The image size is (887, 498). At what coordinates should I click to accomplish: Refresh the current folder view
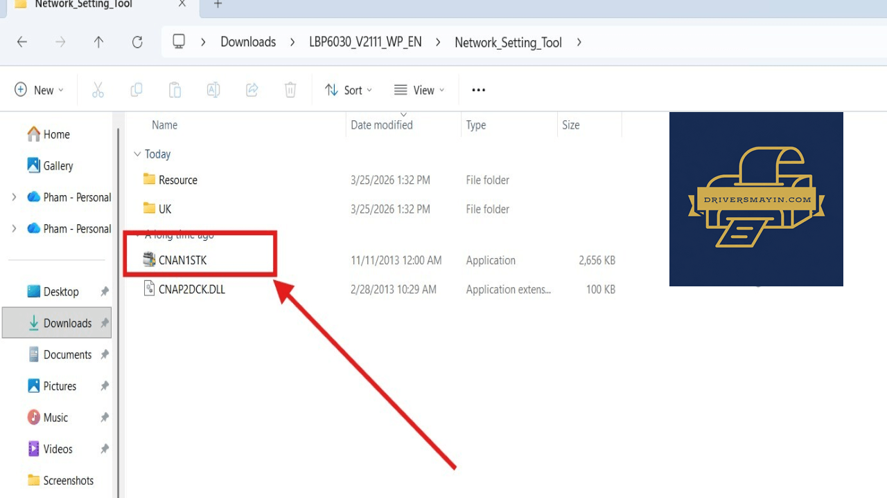[x=137, y=42]
